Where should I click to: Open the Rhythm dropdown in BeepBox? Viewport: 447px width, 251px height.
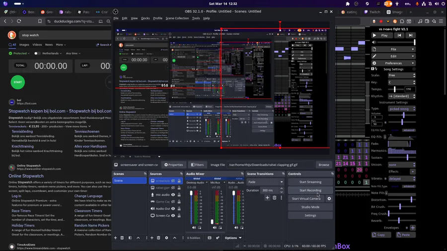coord(401,96)
